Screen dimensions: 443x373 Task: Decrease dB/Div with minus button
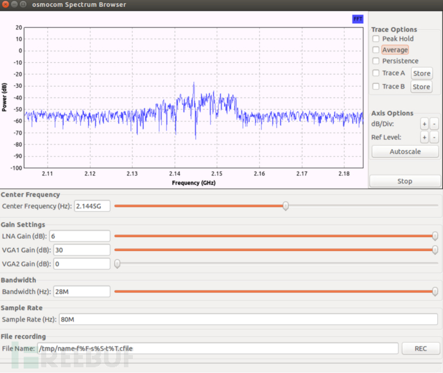point(434,124)
